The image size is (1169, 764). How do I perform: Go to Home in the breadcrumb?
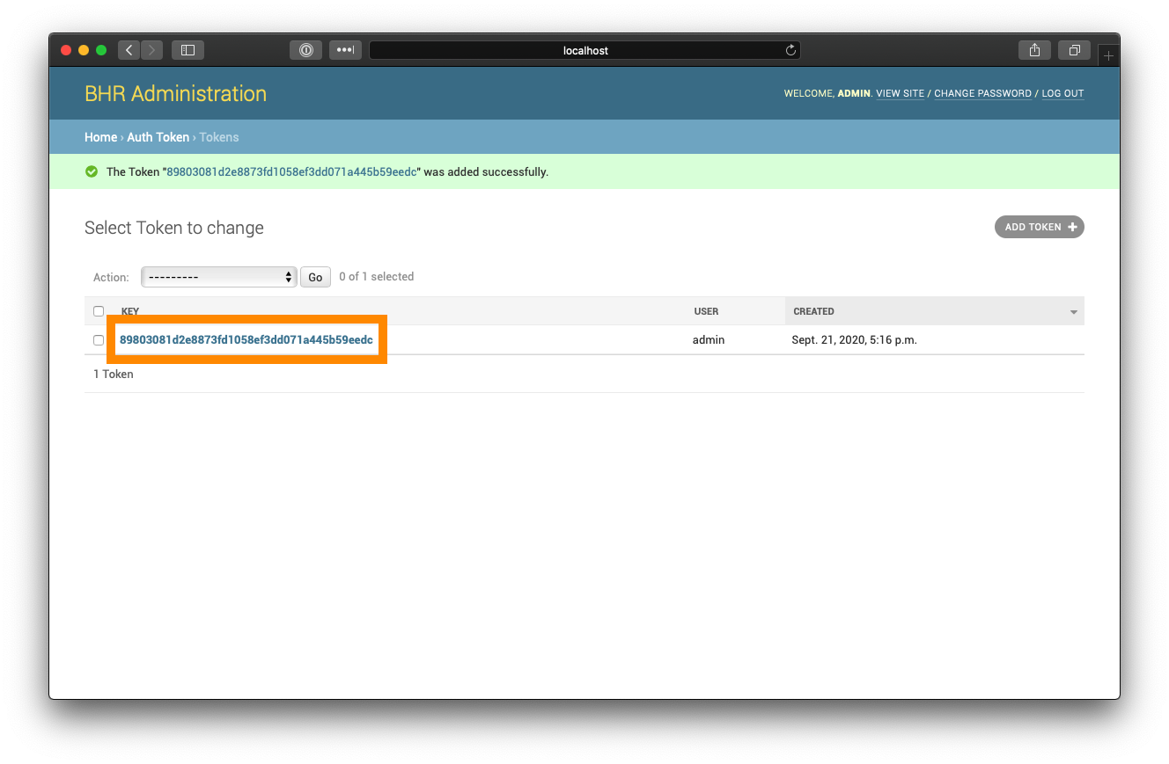100,137
